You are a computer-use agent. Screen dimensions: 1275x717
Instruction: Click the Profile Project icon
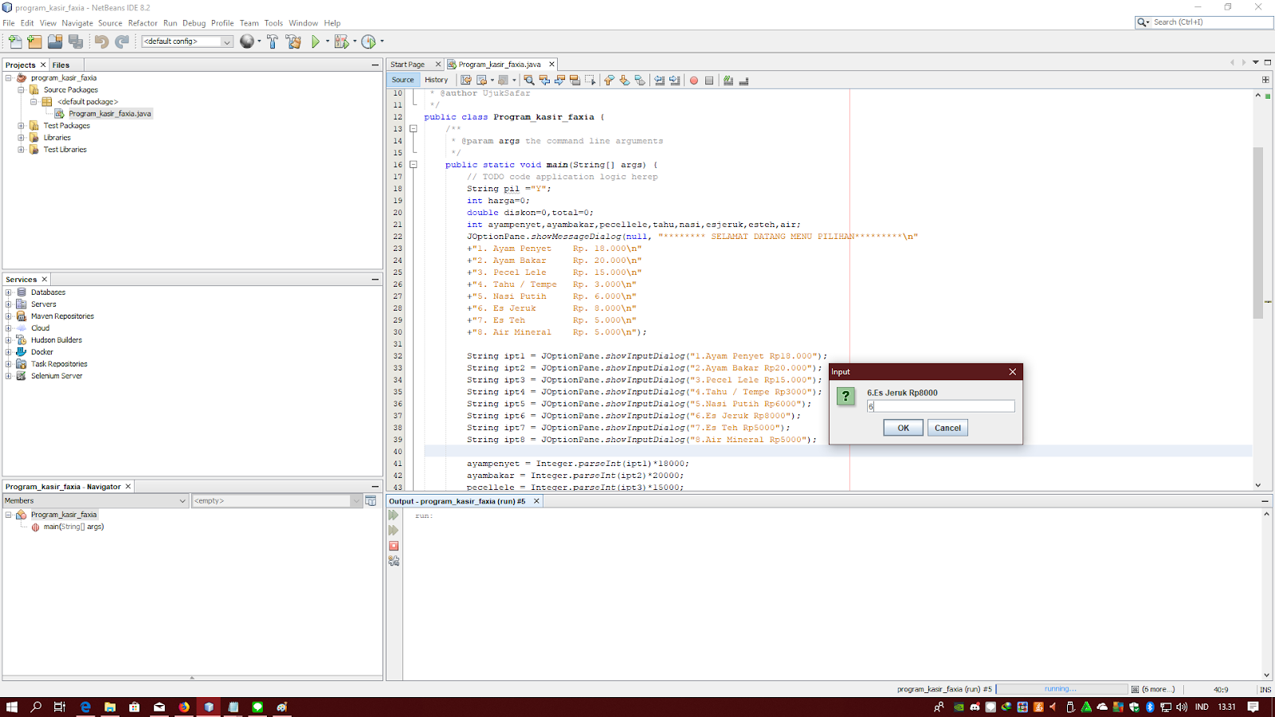368,41
